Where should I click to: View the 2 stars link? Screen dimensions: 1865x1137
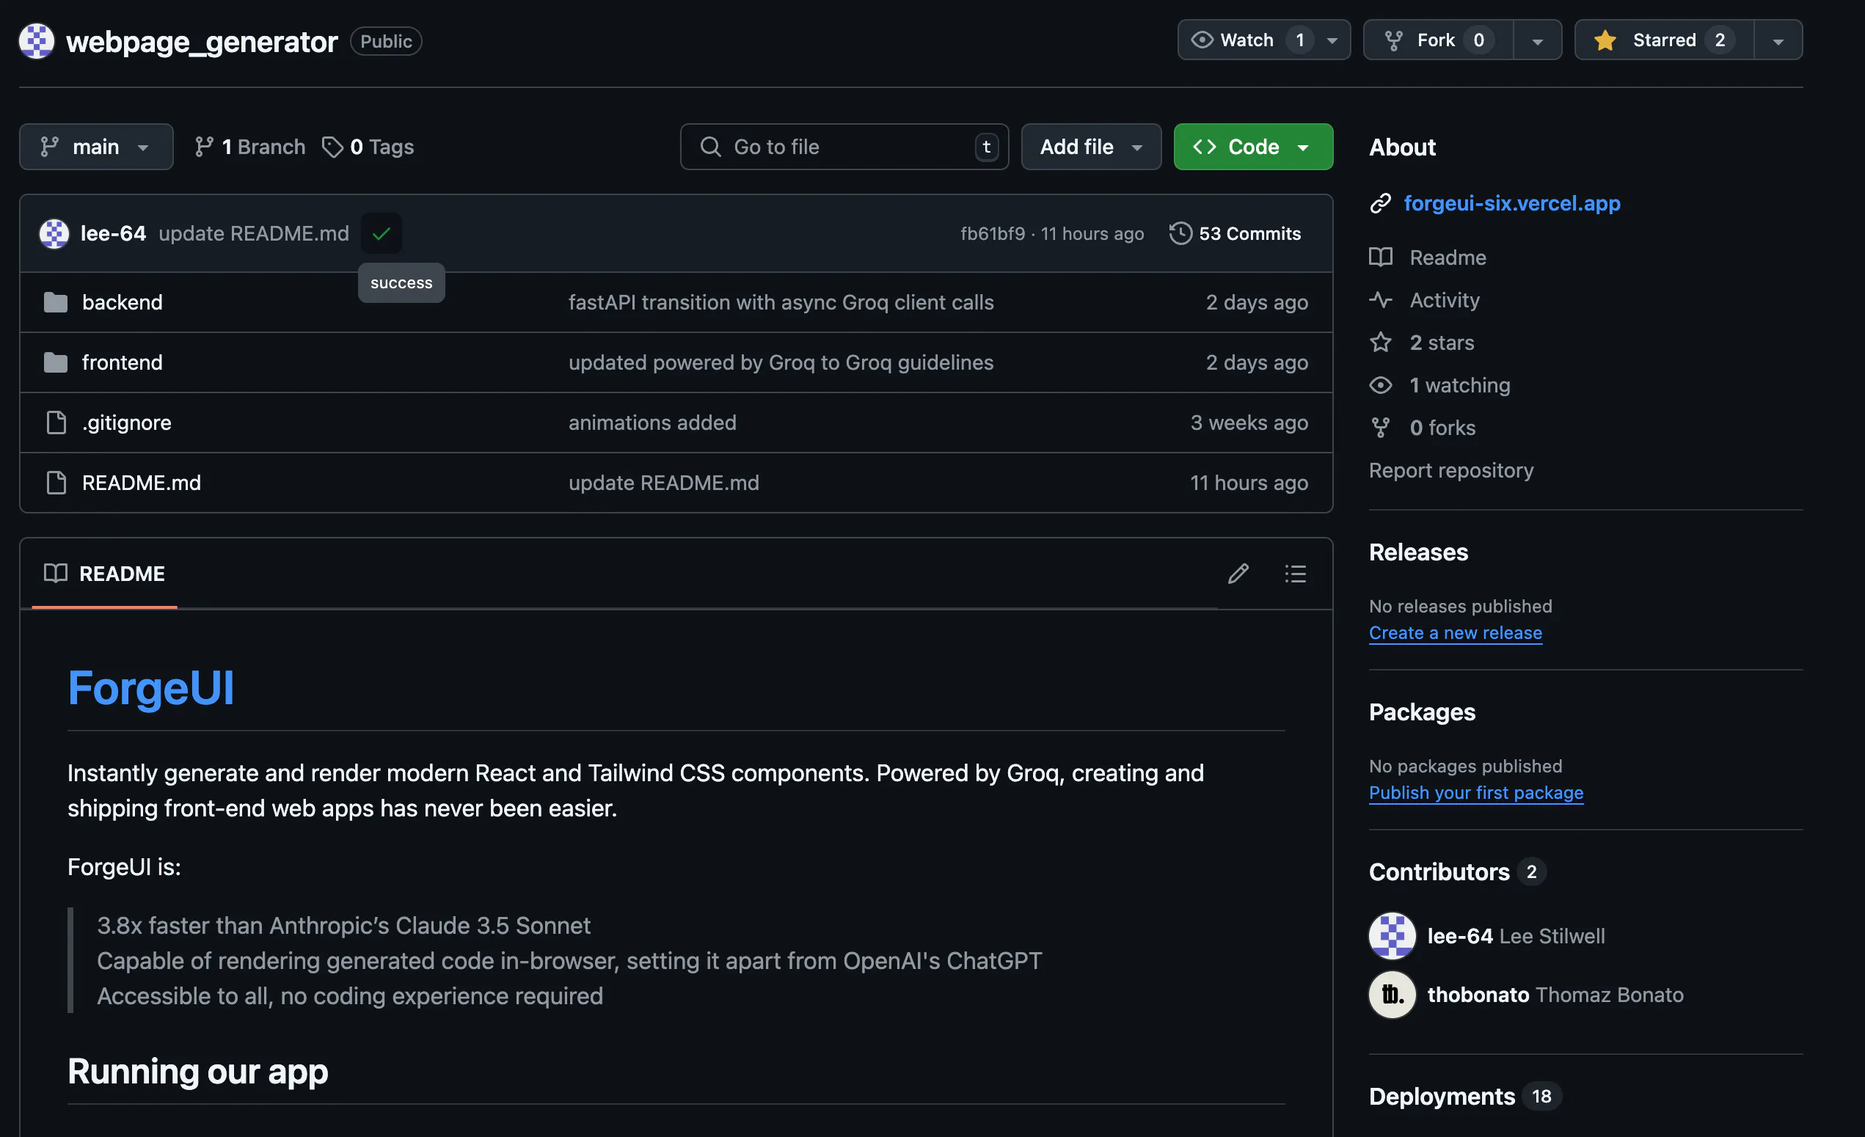(1441, 342)
